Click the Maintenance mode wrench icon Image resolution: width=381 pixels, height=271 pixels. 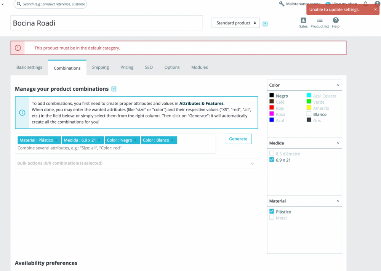tap(282, 4)
